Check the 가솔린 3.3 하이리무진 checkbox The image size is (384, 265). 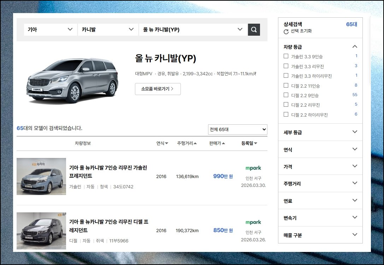(286, 75)
